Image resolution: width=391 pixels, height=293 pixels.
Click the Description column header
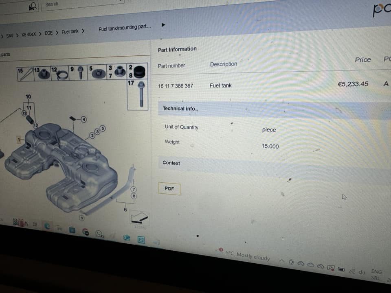coord(224,64)
